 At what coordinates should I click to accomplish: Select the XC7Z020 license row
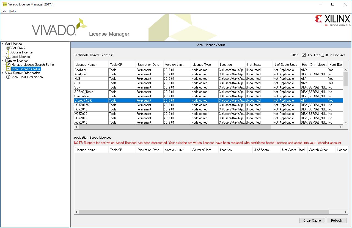click(x=91, y=114)
